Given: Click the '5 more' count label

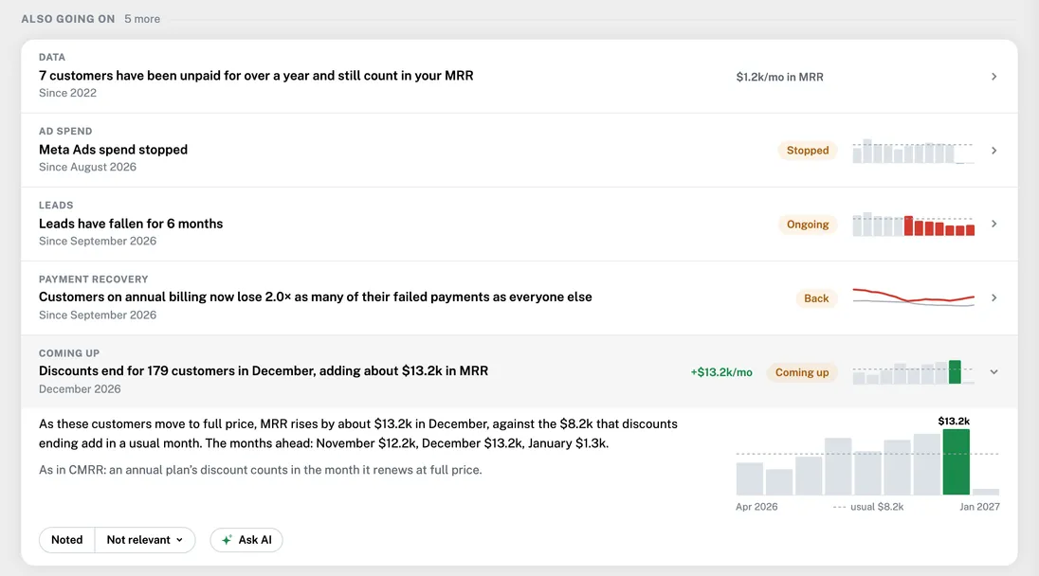Looking at the screenshot, I should point(142,19).
